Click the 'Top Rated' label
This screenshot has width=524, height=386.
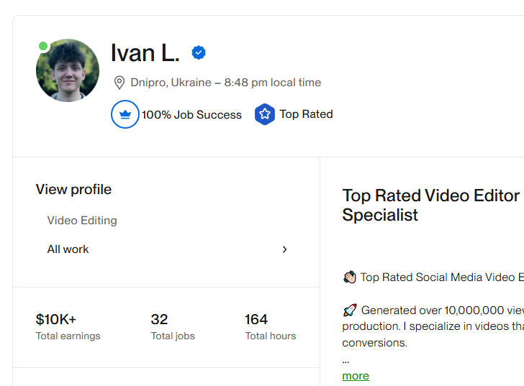pos(306,114)
